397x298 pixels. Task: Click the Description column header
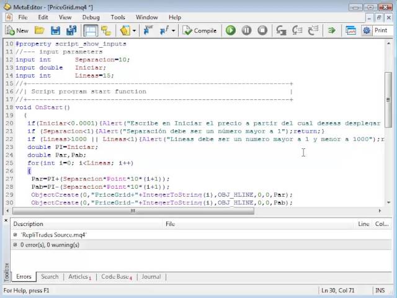click(x=87, y=224)
